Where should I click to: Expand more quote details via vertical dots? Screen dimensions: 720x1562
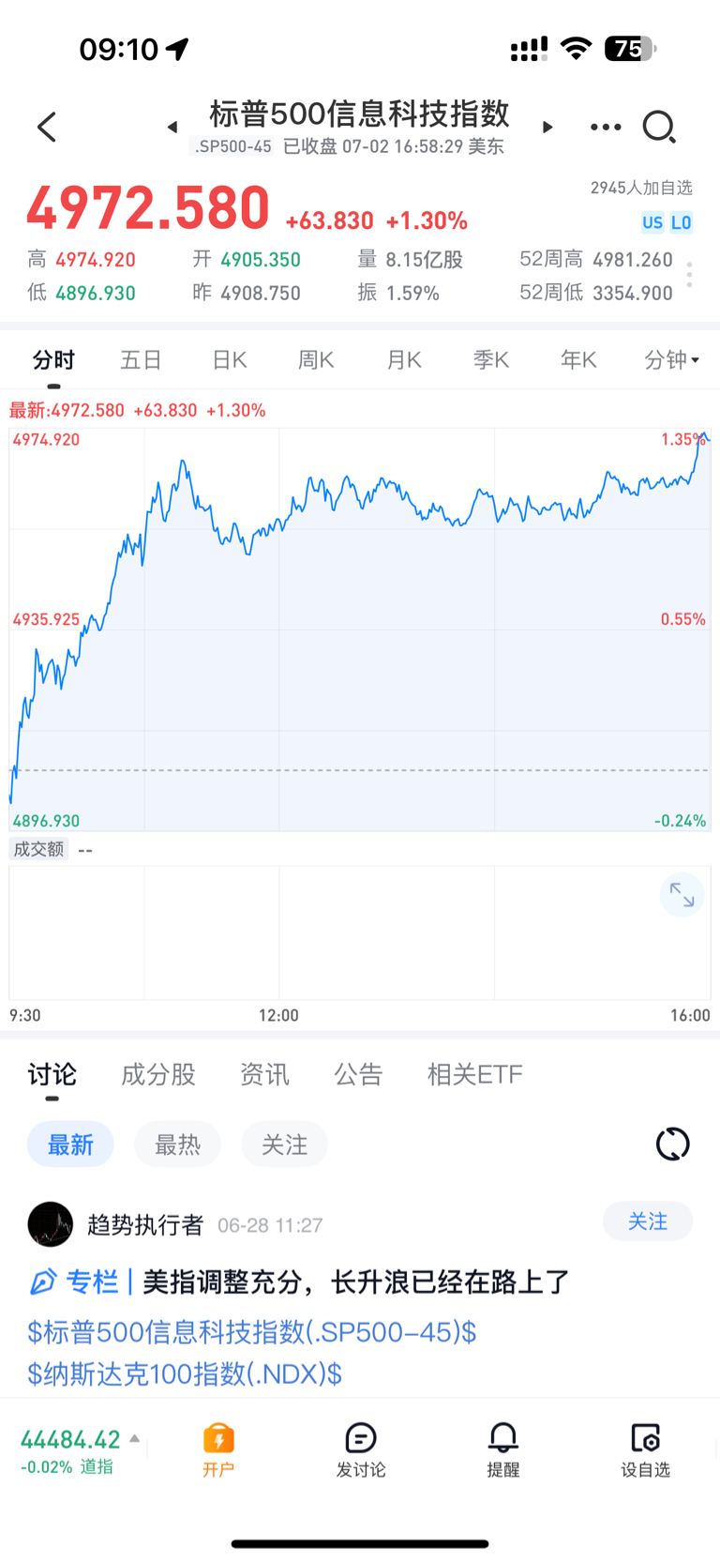689,275
